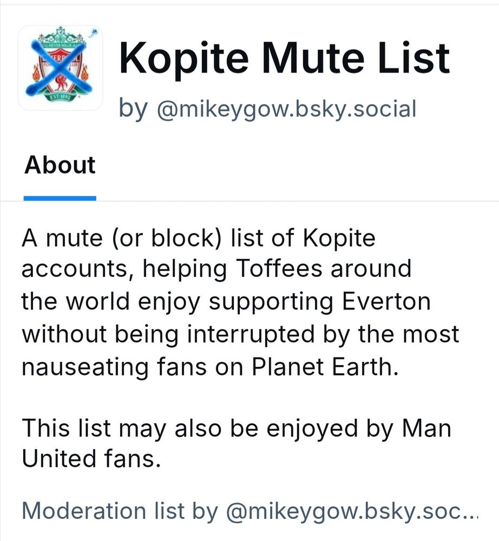The height and width of the screenshot is (541, 499).
Task: Click the "United fans." text
Action: [x=91, y=459]
